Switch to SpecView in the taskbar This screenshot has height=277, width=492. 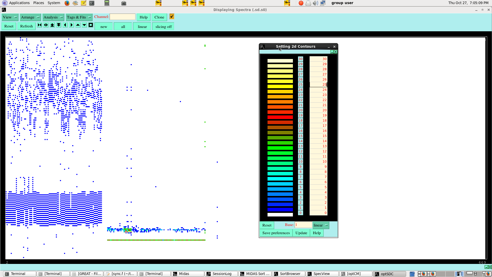pos(322,274)
